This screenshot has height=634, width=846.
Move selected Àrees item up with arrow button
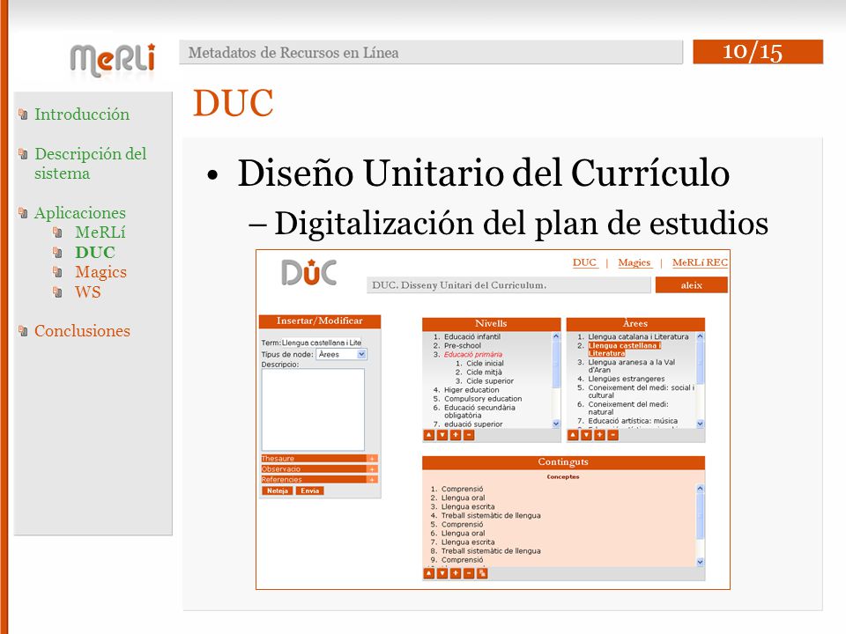(573, 436)
